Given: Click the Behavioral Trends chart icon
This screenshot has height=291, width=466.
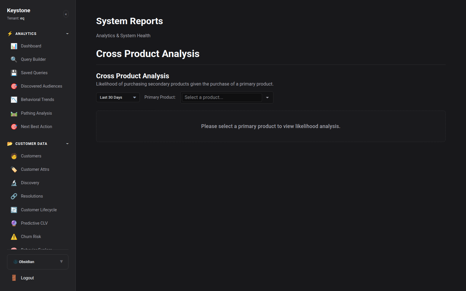Looking at the screenshot, I should tap(14, 100).
